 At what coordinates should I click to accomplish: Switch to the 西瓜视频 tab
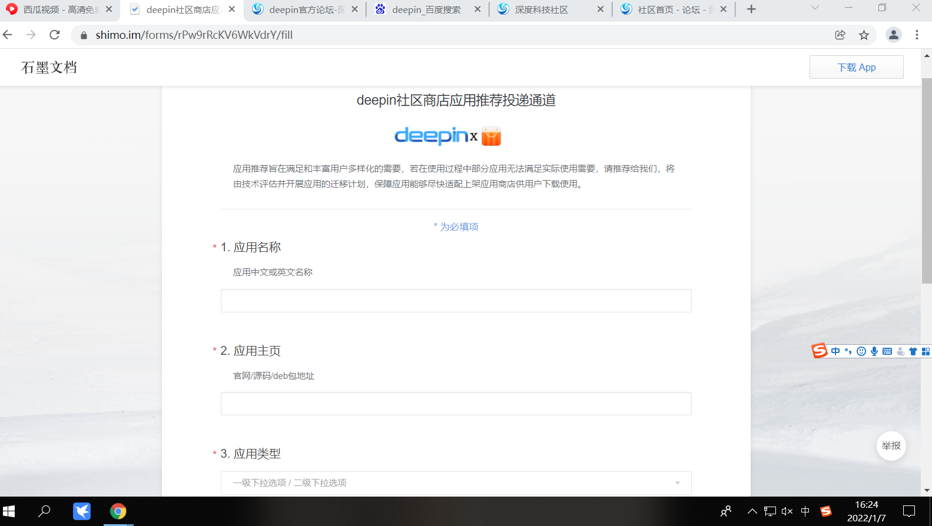point(61,10)
